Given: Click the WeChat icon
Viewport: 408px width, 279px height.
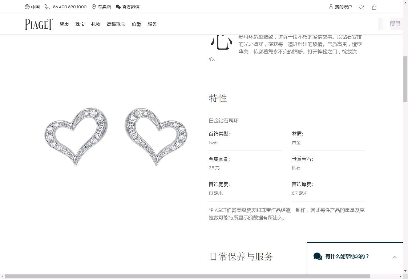Looking at the screenshot, I should click(x=118, y=7).
